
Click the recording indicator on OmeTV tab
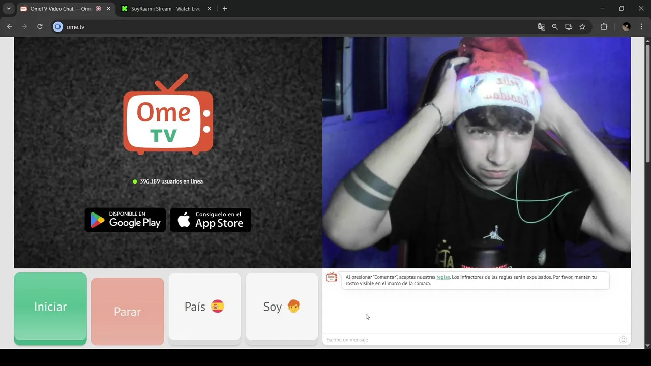[98, 9]
